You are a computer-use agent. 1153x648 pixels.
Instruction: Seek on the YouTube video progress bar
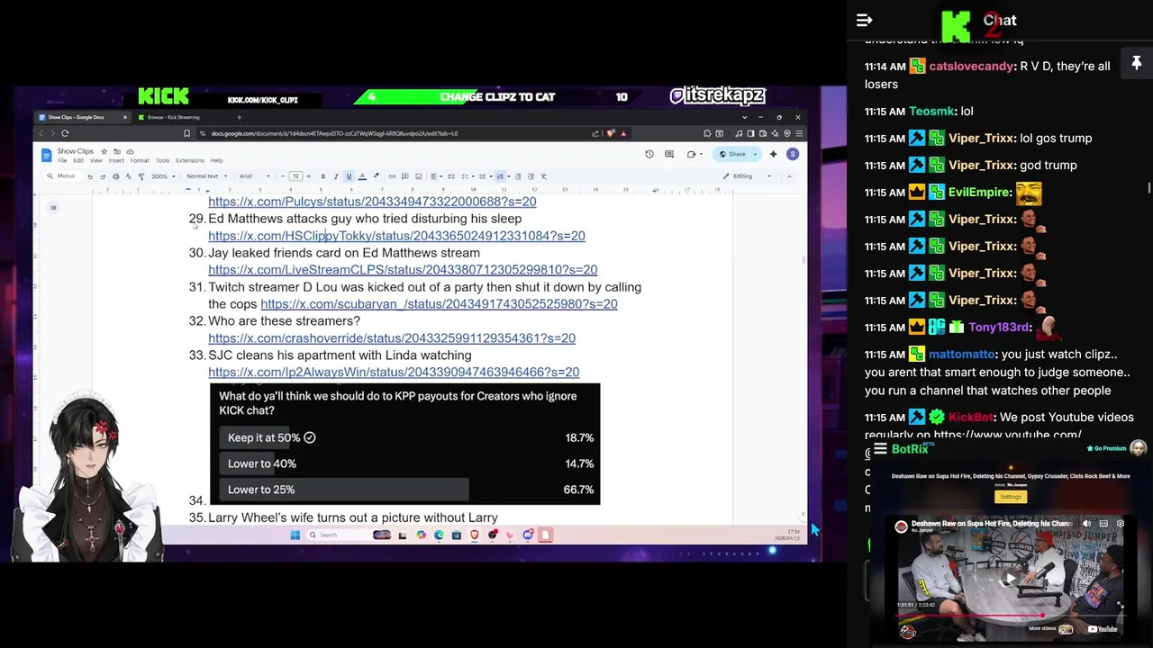click(x=1011, y=616)
